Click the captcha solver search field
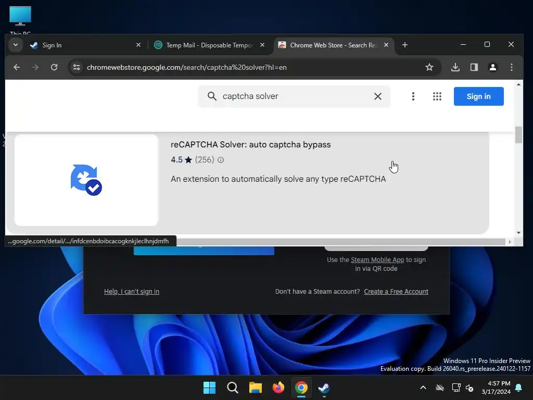This screenshot has width=533, height=400. [294, 96]
